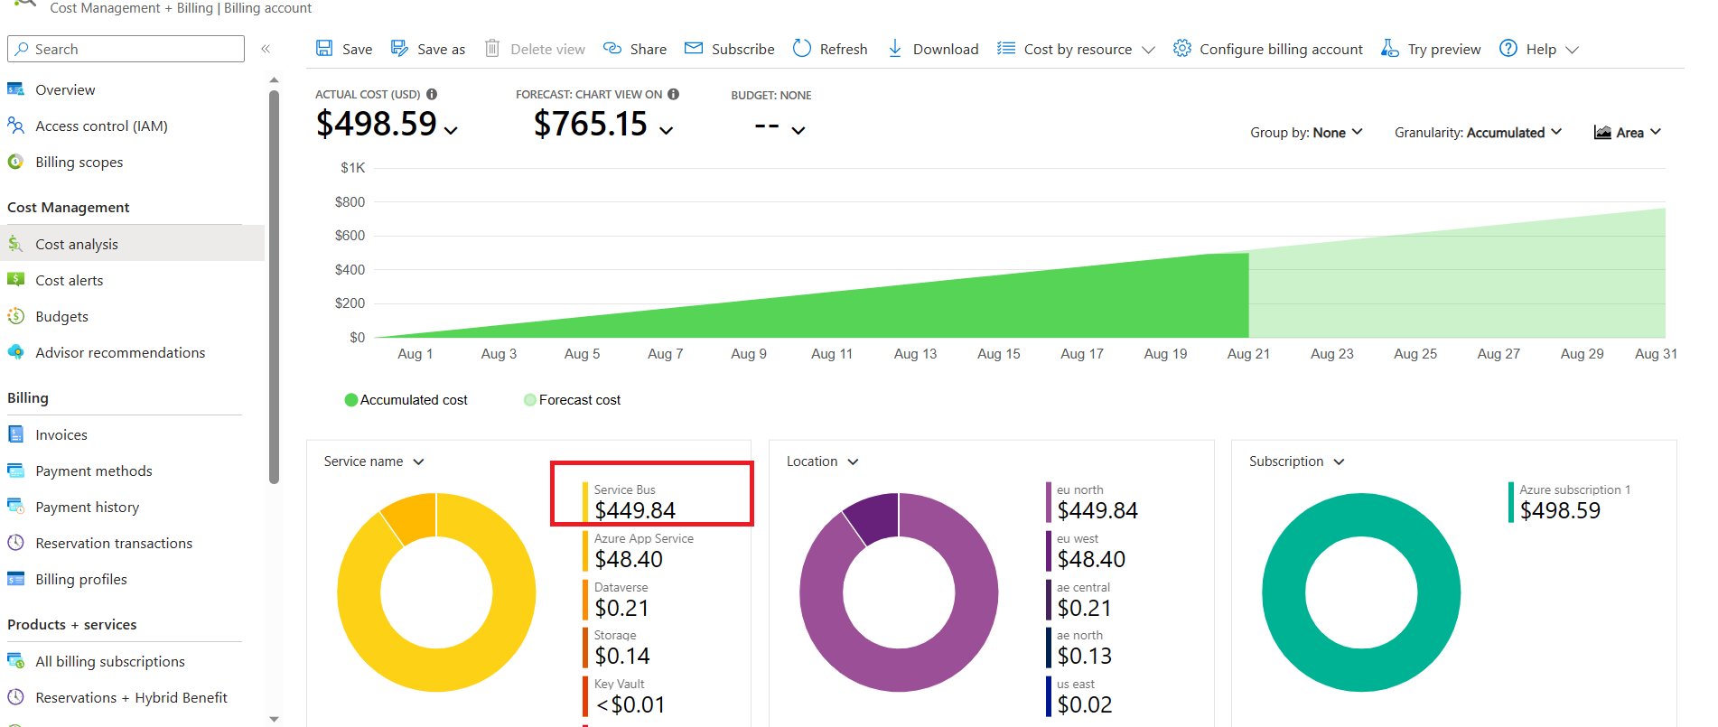Screen dimensions: 1718x727
Task: Click the Save button label
Action: point(357,49)
